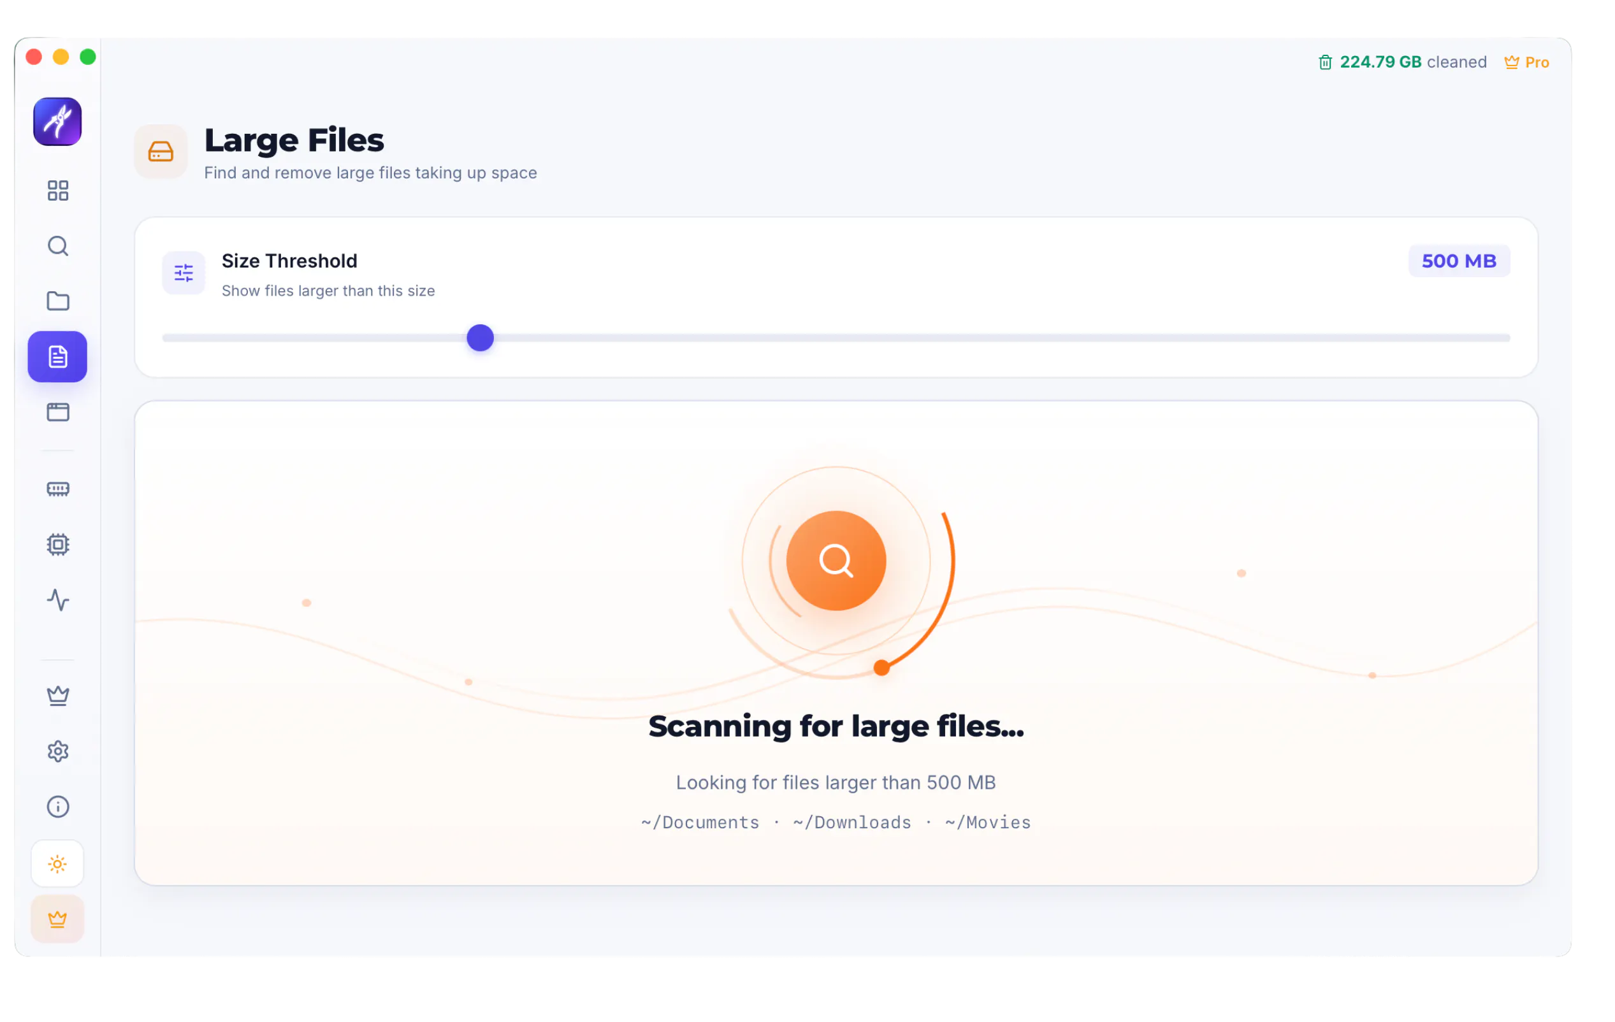Screen dimensions: 1615x1022
Task: Click the '~/Documents' path text
Action: pos(700,823)
